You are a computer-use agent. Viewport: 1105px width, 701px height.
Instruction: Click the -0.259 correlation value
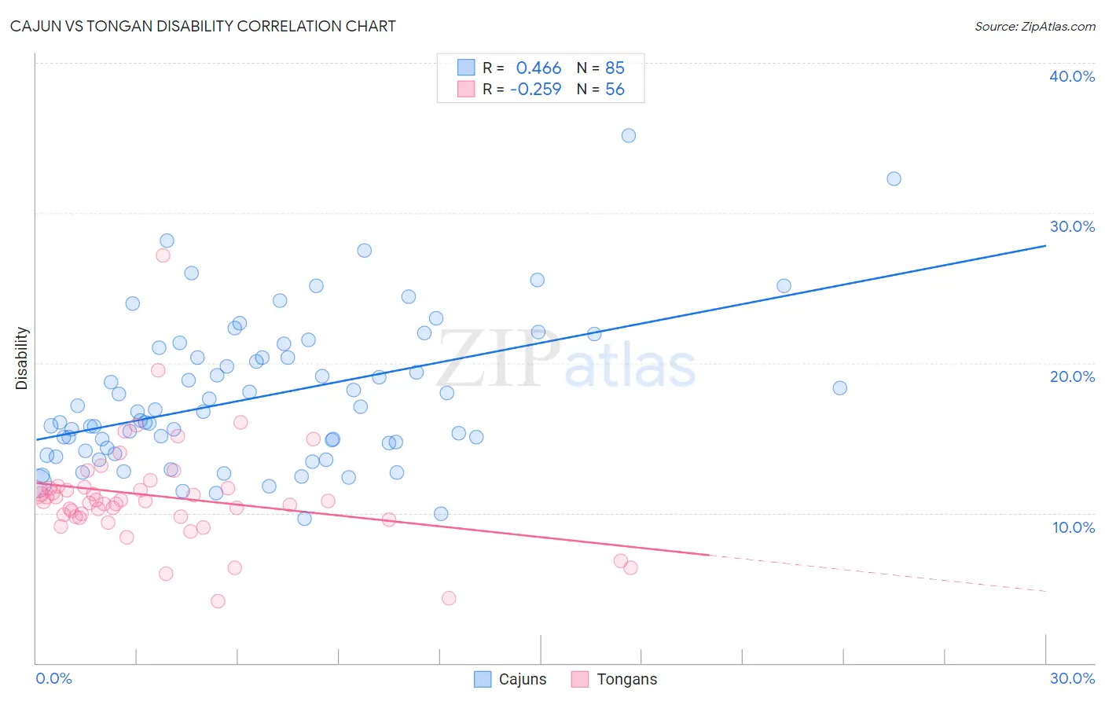[x=535, y=89]
